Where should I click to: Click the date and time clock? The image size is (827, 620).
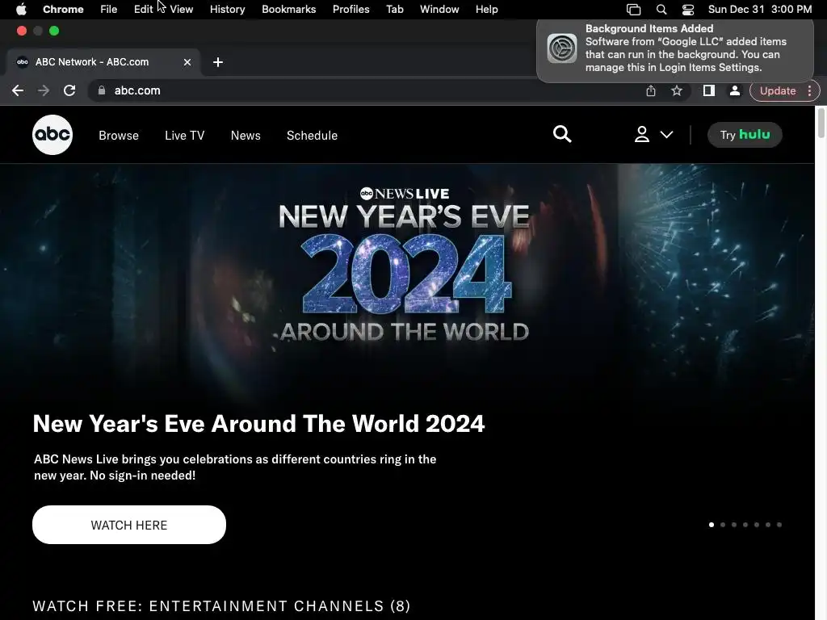click(759, 10)
